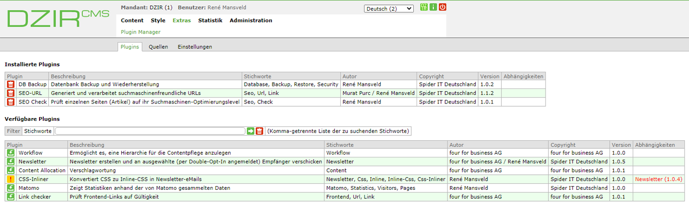The width and height of the screenshot is (689, 206).
Task: Click version 1.0.5 of Newsletter
Action: pyautogui.click(x=618, y=162)
